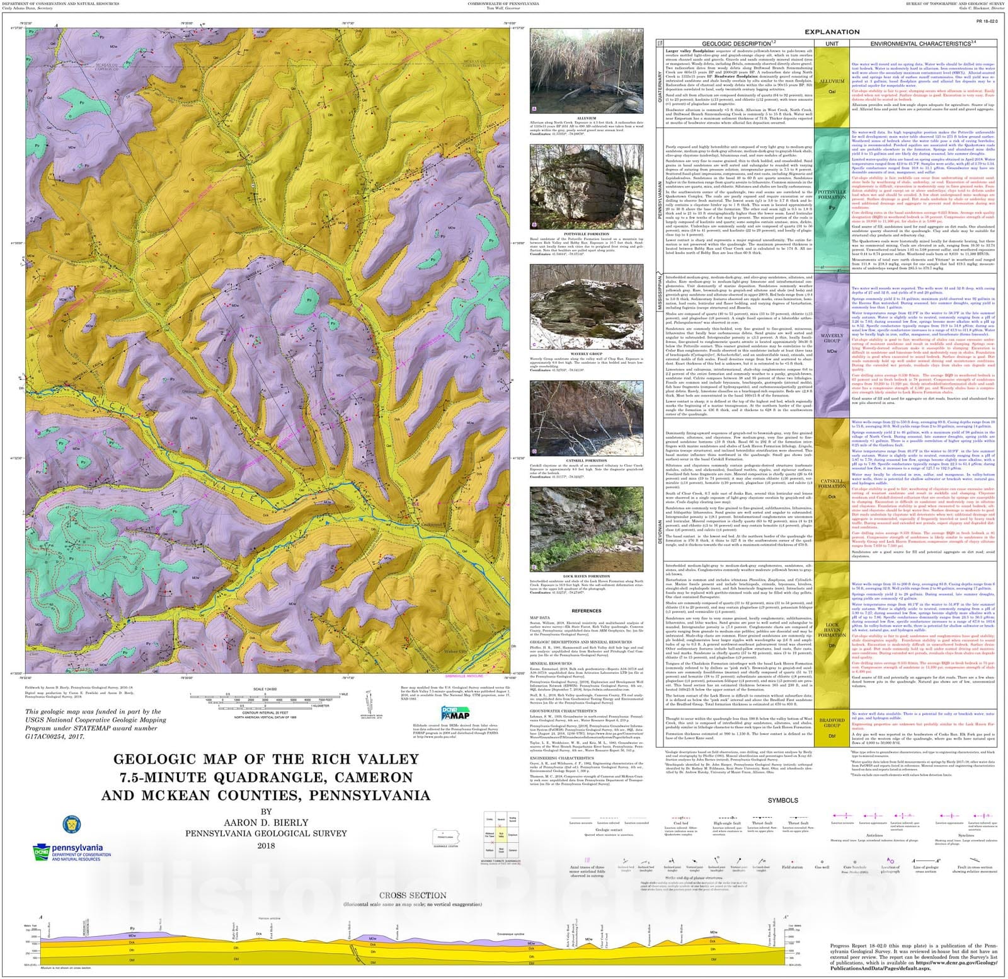The image size is (1008, 979).
Task: Click the Line of geologic cross section symbol
Action: [924, 860]
